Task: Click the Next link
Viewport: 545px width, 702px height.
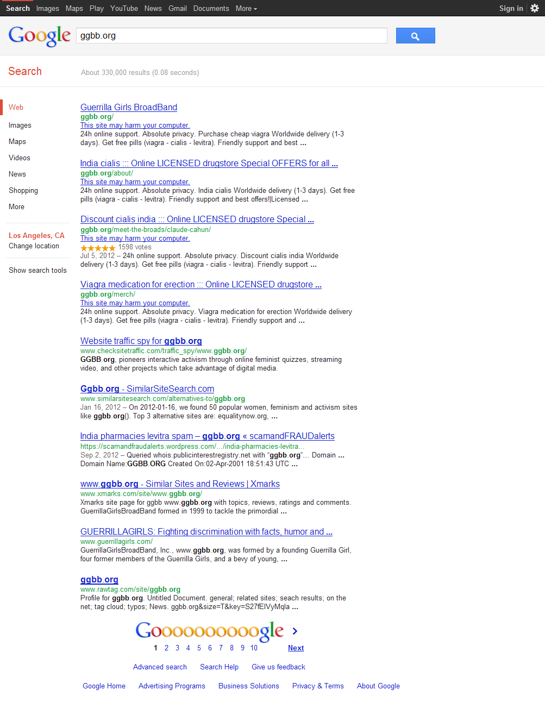Action: click(296, 648)
